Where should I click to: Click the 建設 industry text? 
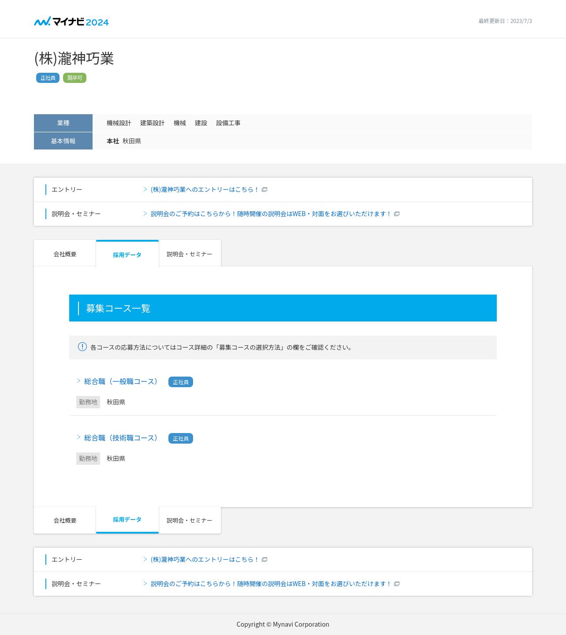pos(201,123)
